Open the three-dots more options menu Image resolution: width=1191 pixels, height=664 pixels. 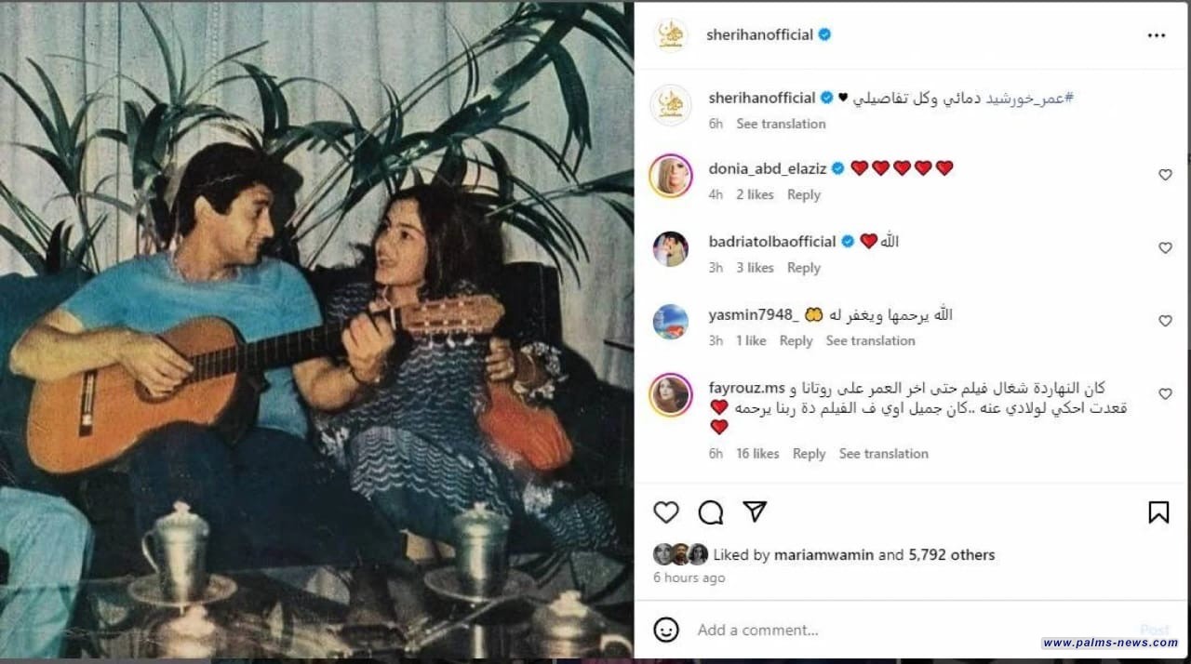pos(1157,35)
